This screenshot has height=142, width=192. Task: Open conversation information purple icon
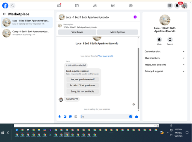[x=135, y=17]
